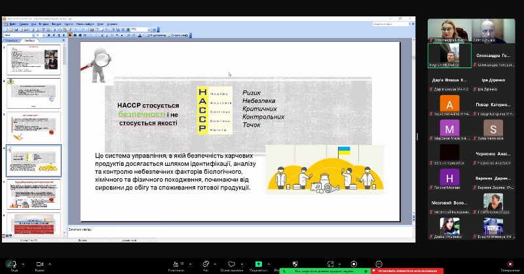Select the first slide thumbnail
This screenshot has width=524, height=274.
33,59
